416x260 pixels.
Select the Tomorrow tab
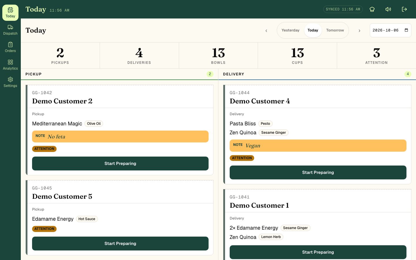[x=335, y=30]
